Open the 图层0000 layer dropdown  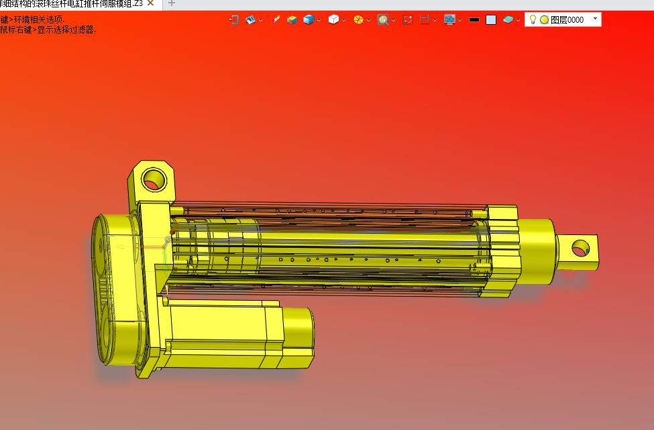595,19
